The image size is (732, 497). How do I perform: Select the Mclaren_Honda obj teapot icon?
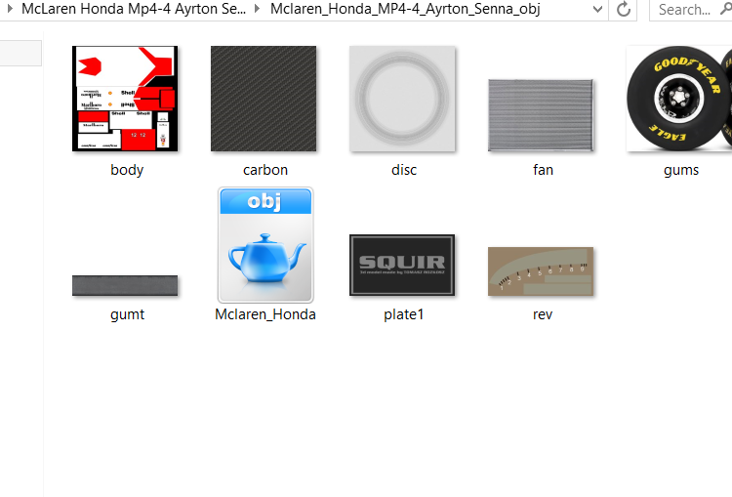click(265, 245)
